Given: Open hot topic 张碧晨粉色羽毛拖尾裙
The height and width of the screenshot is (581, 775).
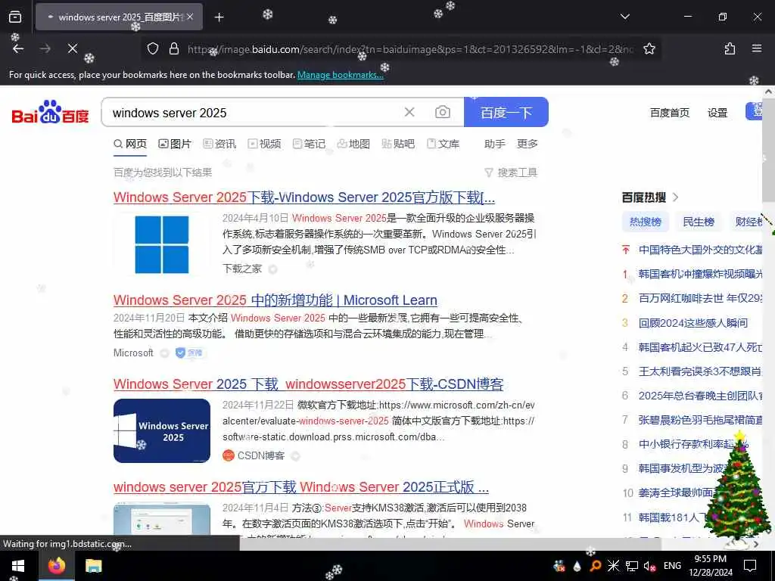Looking at the screenshot, I should 700,420.
